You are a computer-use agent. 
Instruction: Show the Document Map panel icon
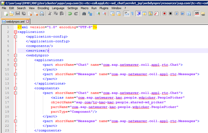point(151,14)
